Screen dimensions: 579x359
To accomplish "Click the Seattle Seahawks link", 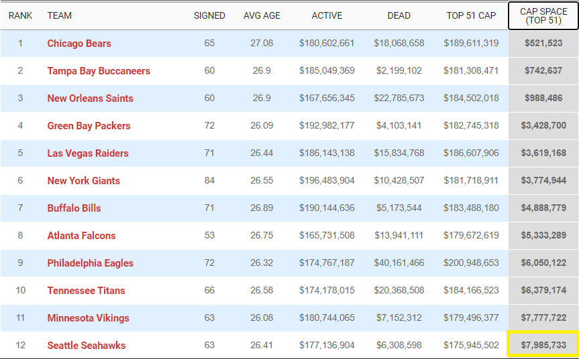I will [x=87, y=346].
